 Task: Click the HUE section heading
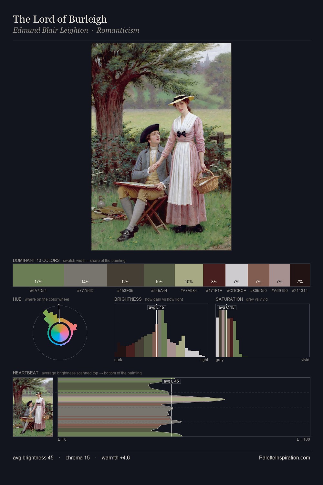pyautogui.click(x=17, y=299)
